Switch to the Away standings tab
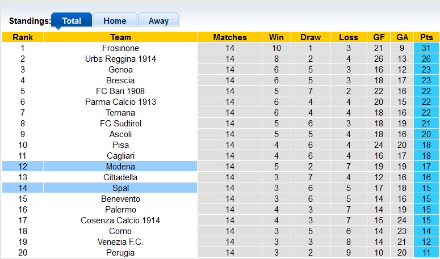The width and height of the screenshot is (440, 259). (158, 21)
